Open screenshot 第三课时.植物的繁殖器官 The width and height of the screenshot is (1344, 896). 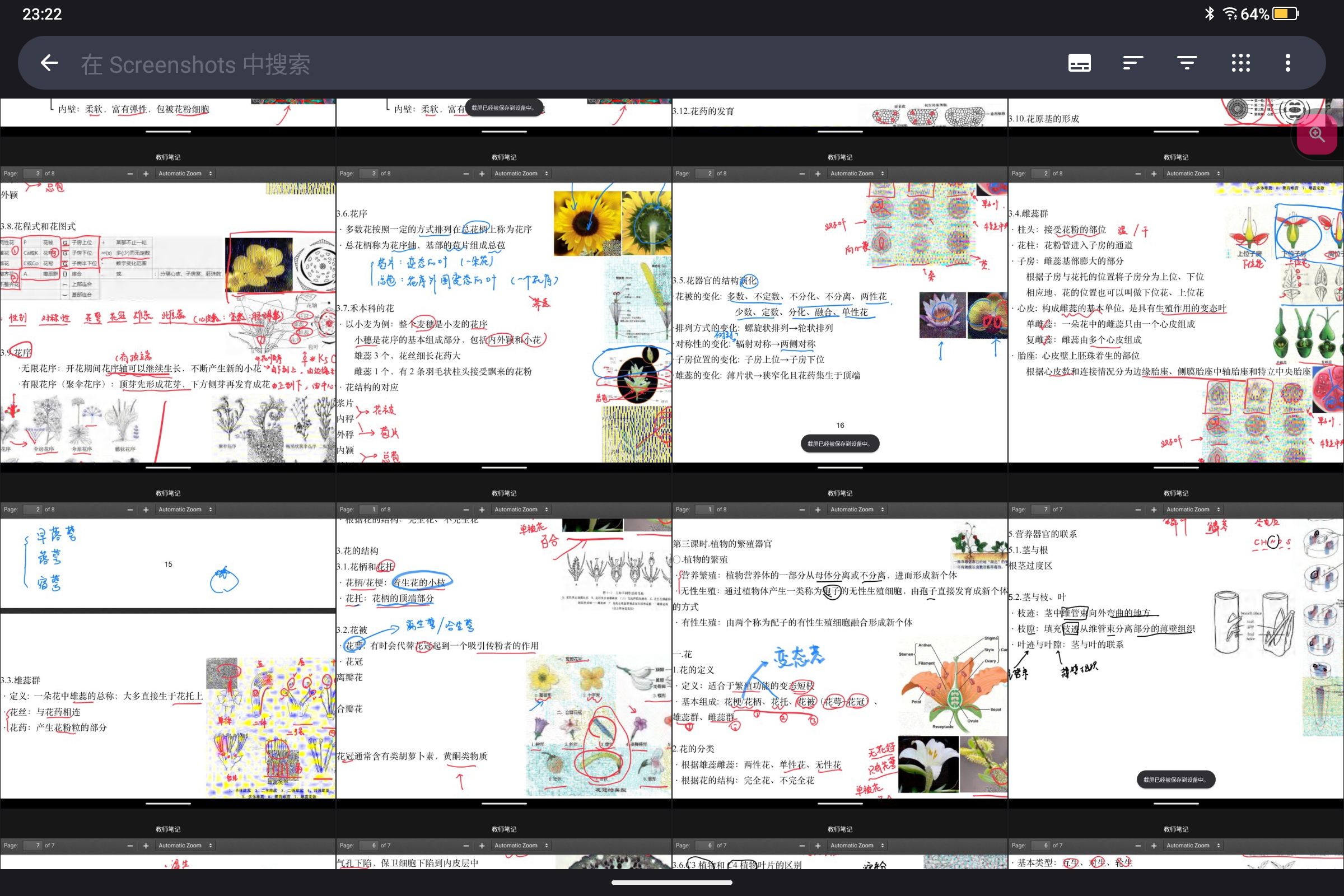840,640
